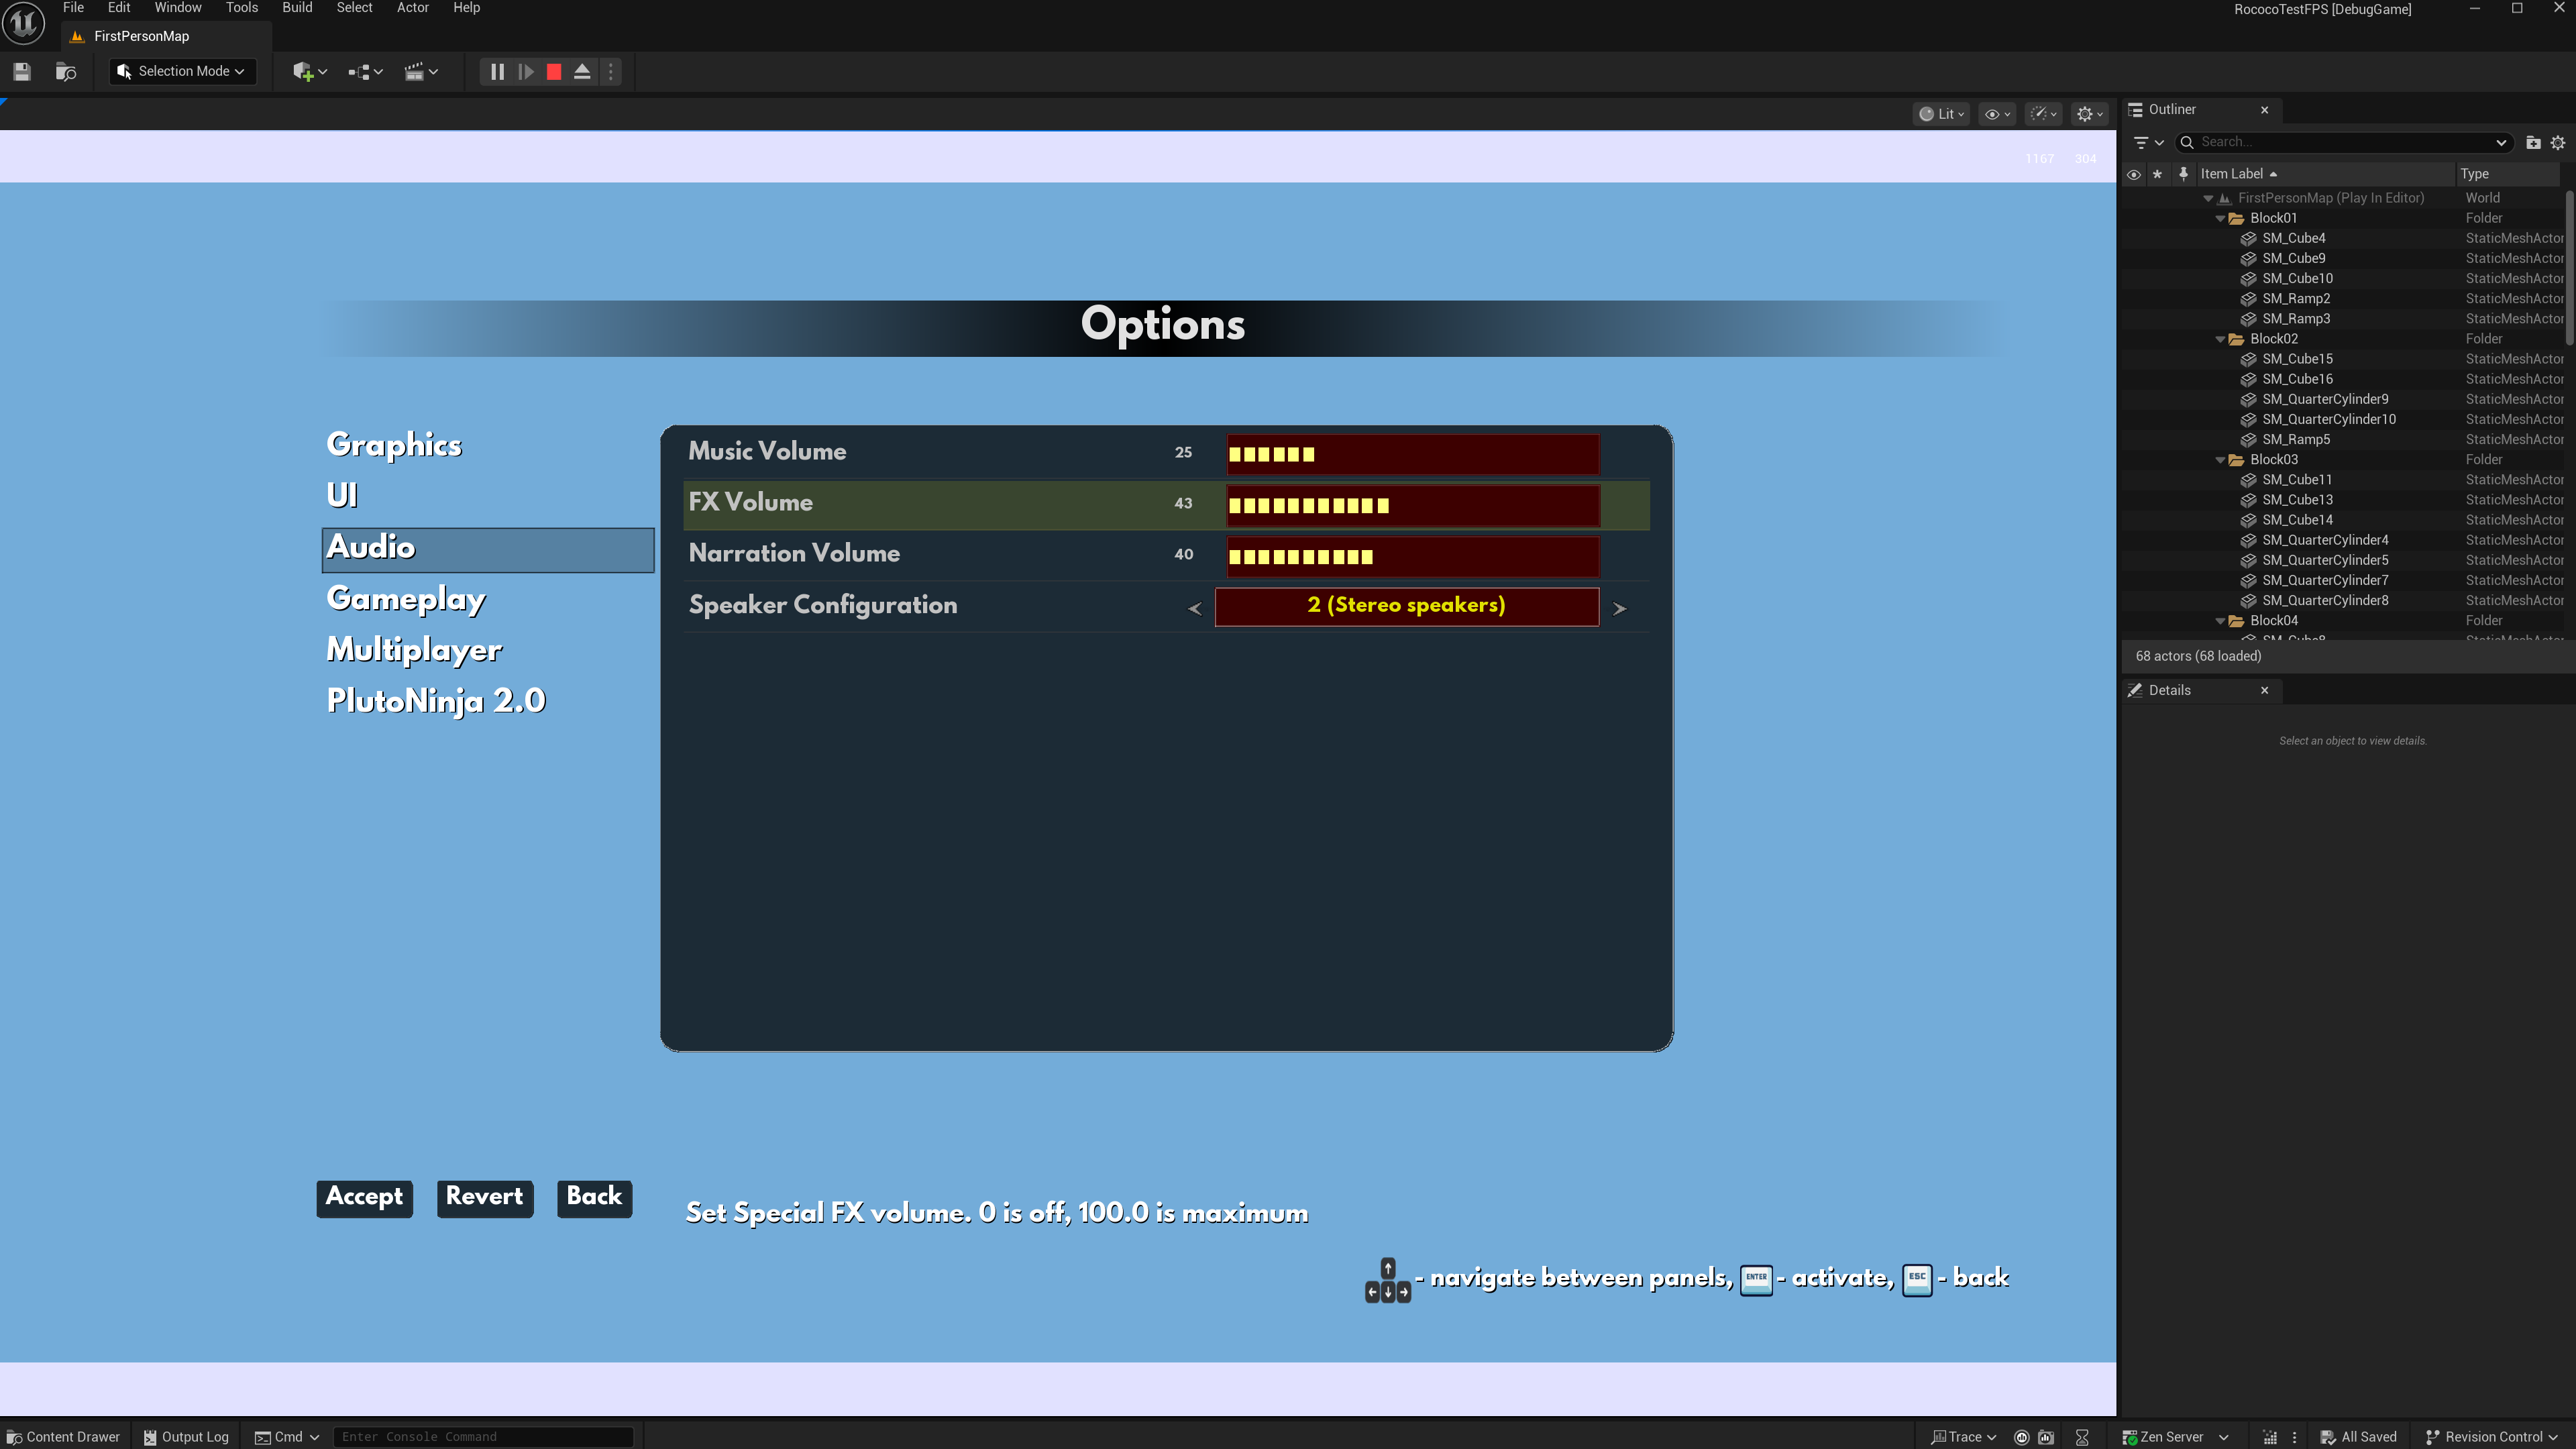2576x1449 pixels.
Task: Collapse the Block02 folder in Outliner
Action: 2220,339
